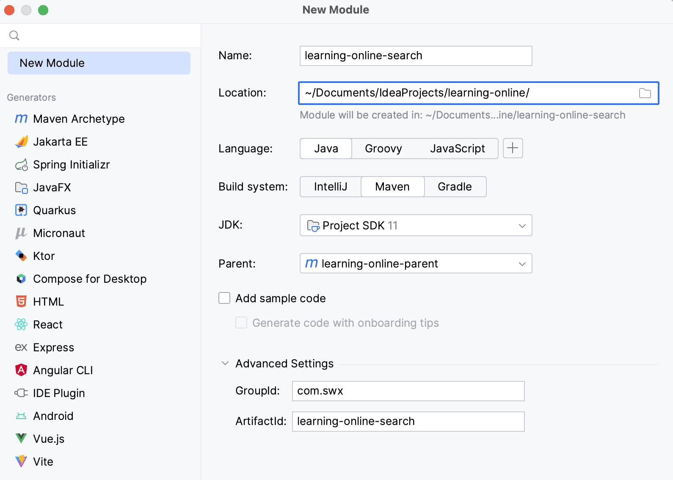The height and width of the screenshot is (480, 673).
Task: Click the search magnifier icon
Action: (14, 36)
